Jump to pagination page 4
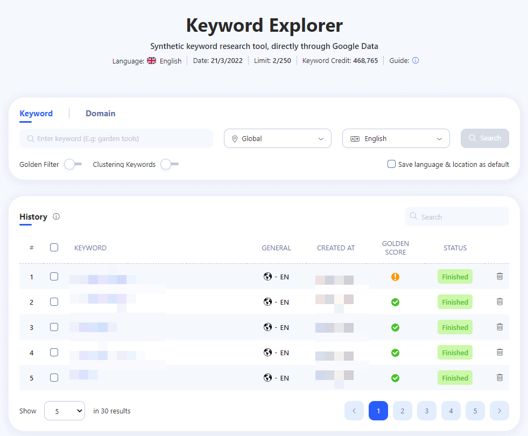528x436 pixels. [451, 411]
